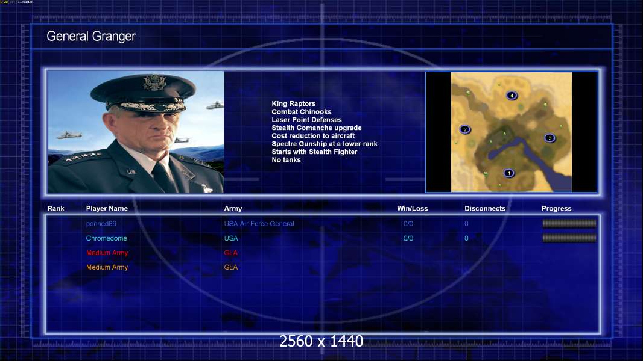Click the orange GLA army entry
Image resolution: width=643 pixels, height=361 pixels.
231,267
